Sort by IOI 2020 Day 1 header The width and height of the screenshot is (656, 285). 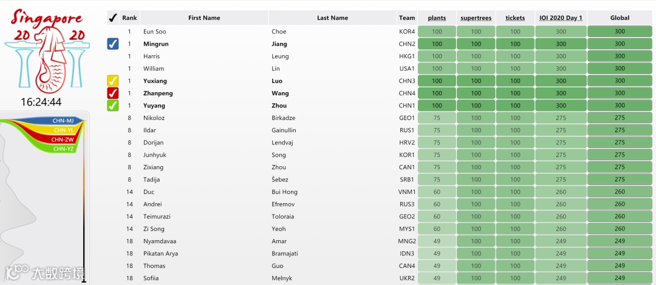[x=561, y=18]
